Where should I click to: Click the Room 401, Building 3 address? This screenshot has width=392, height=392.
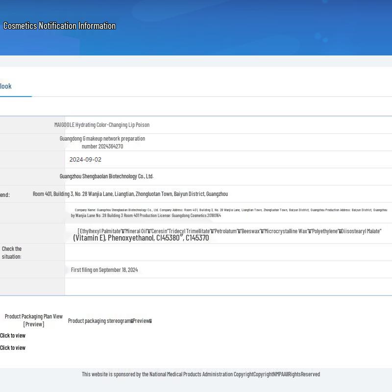tap(130, 194)
